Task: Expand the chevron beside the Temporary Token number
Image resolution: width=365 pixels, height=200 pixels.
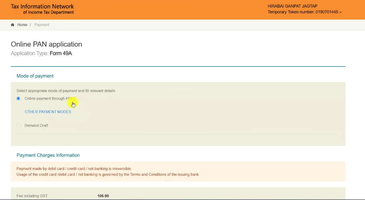Action: pyautogui.click(x=340, y=12)
